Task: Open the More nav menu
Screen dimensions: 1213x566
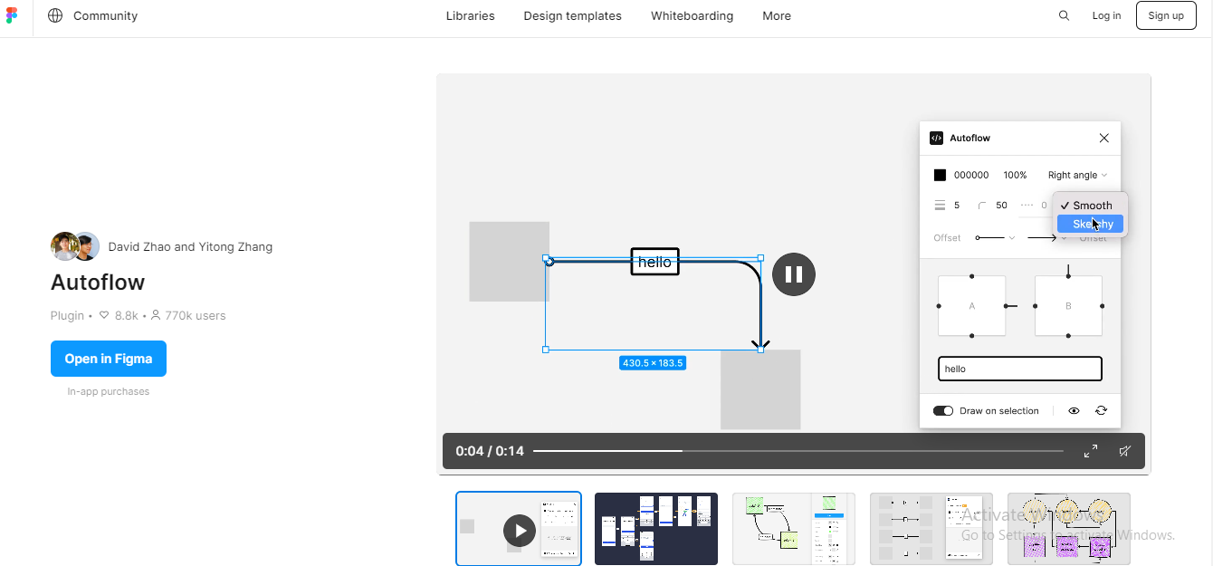Action: click(777, 15)
